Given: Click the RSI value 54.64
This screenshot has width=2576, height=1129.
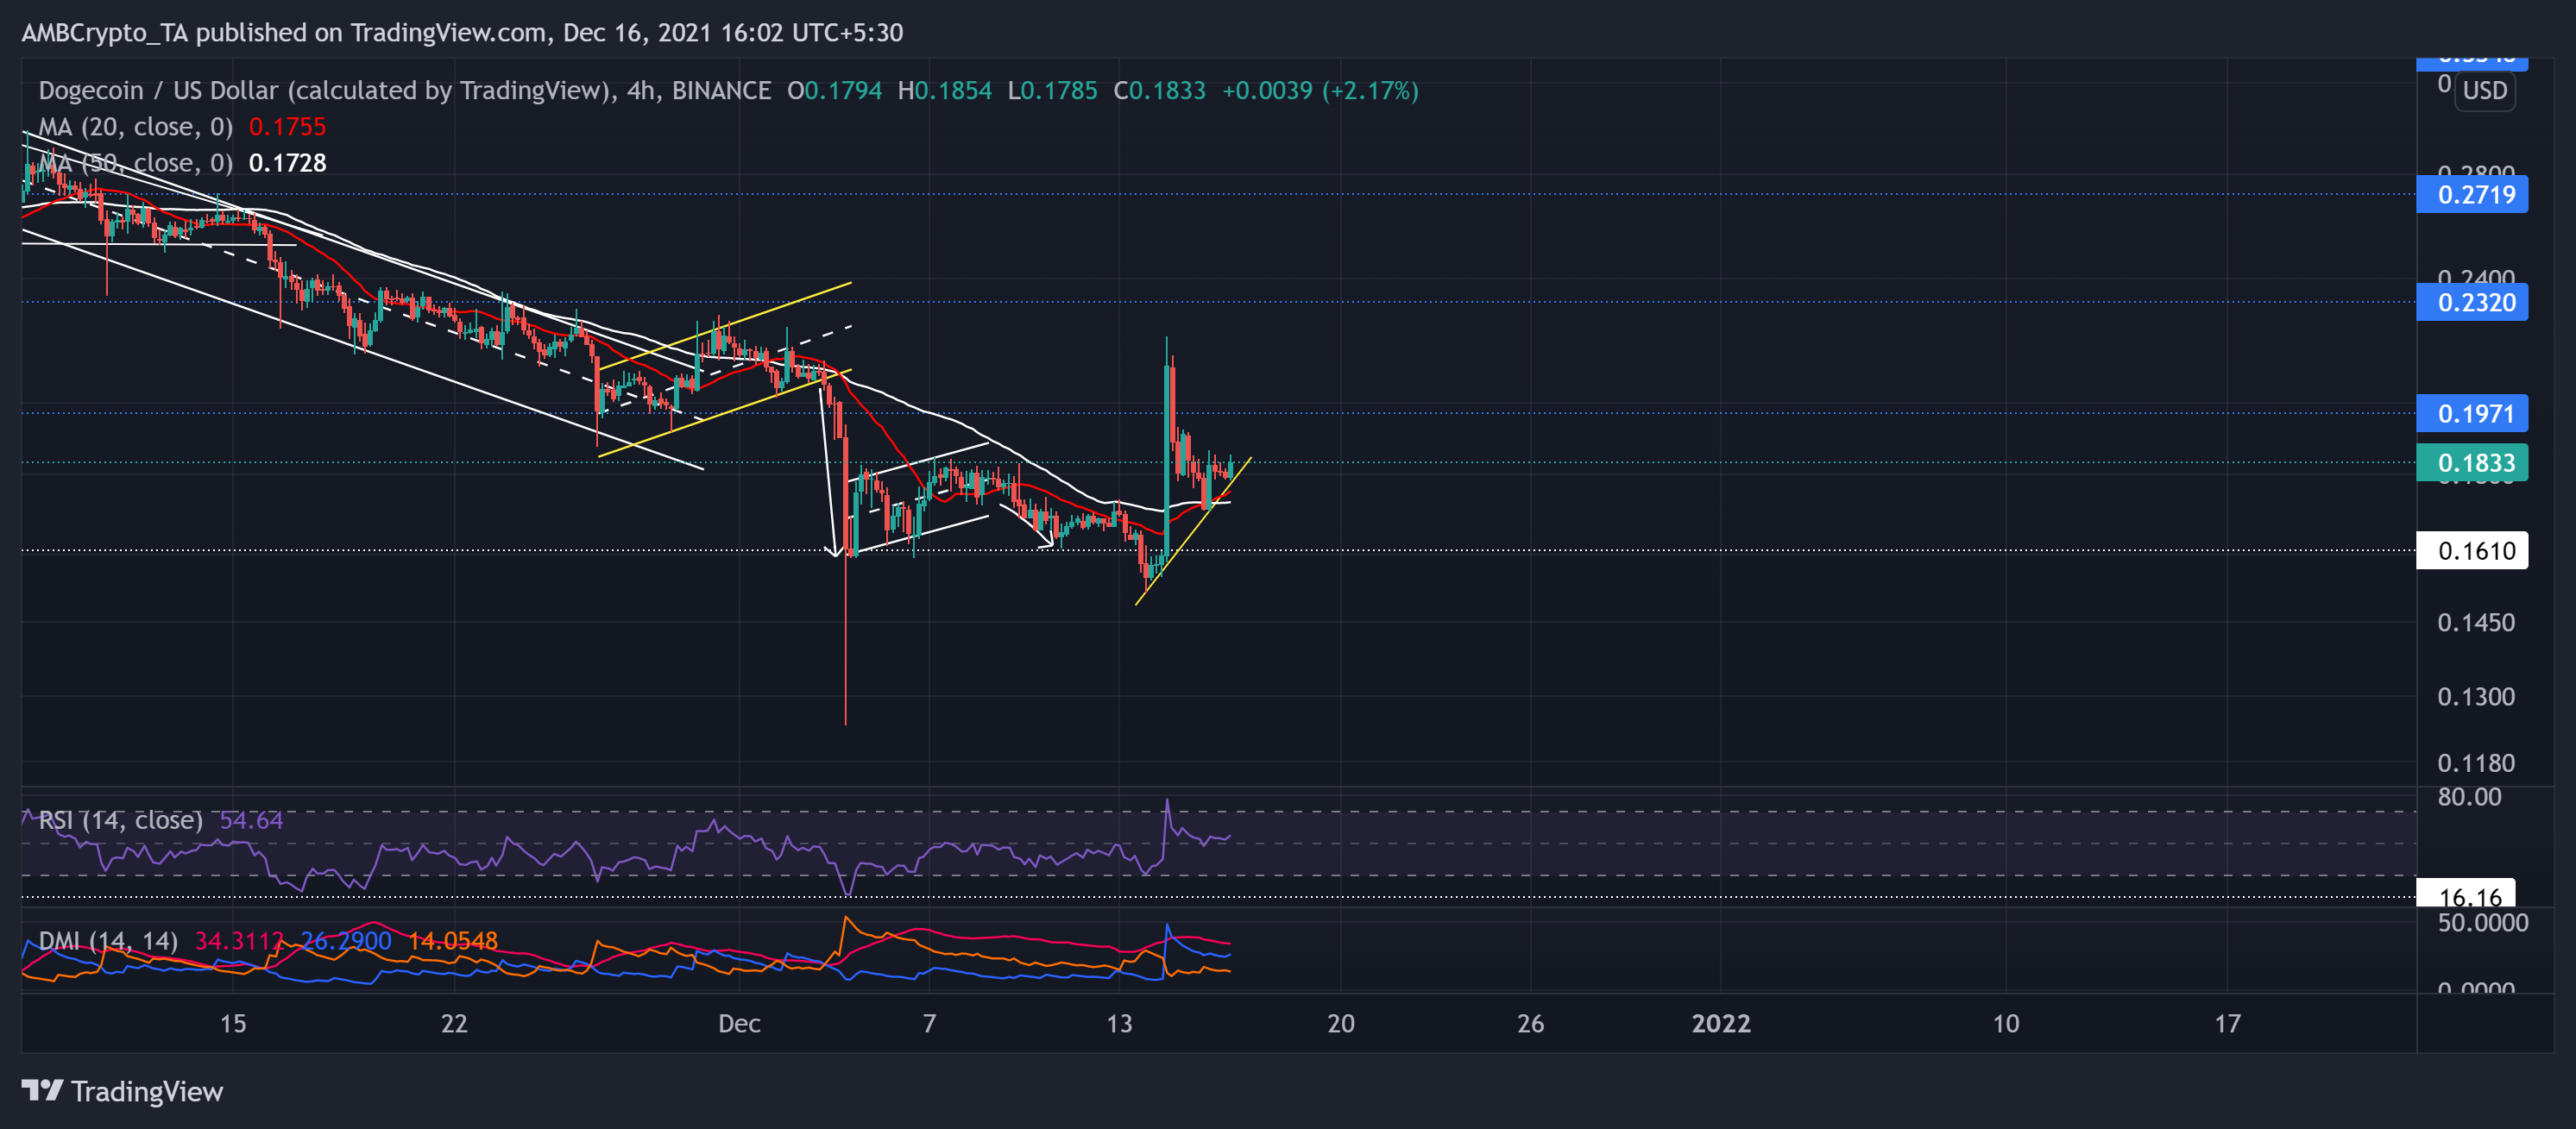Looking at the screenshot, I should coord(251,820).
